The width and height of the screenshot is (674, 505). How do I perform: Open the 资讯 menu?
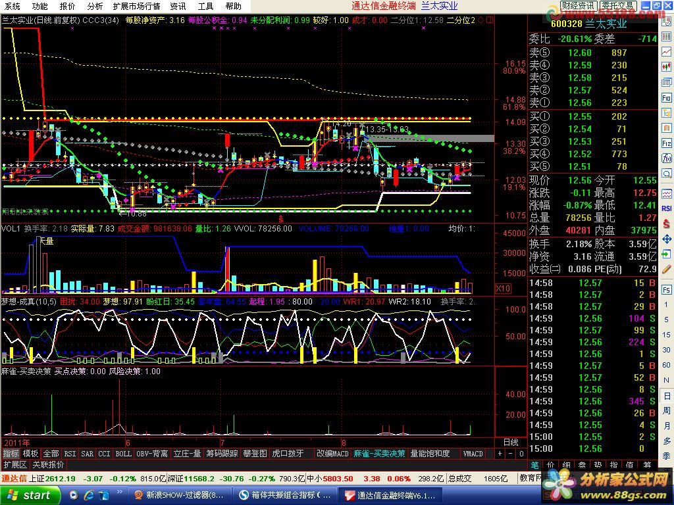coord(178,6)
